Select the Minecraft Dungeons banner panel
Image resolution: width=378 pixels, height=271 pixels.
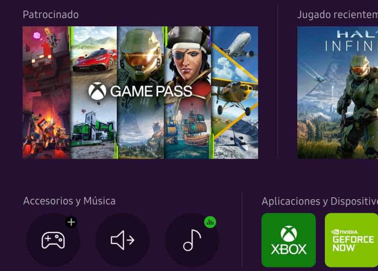46,93
